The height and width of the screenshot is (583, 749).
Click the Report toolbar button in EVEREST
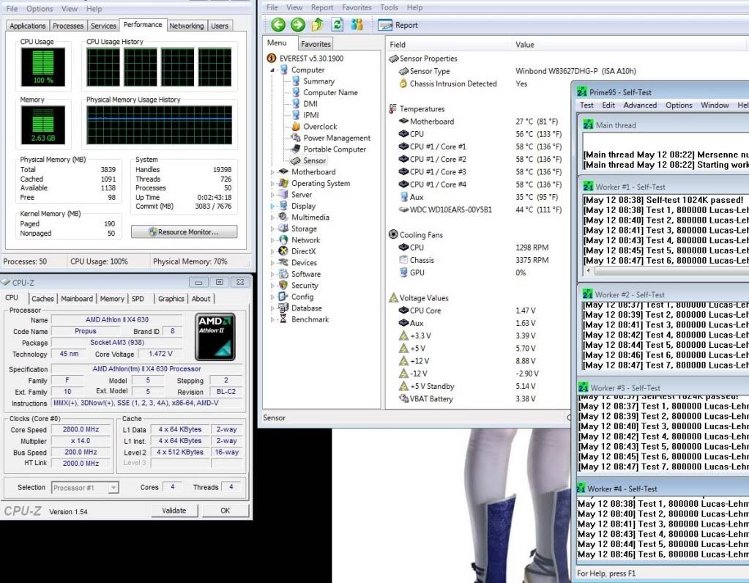pyautogui.click(x=398, y=26)
